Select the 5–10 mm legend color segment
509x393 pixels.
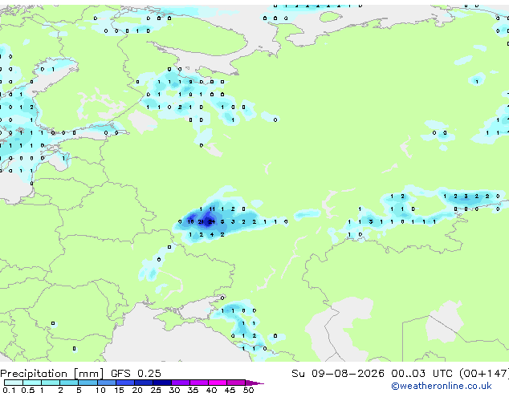88,383
